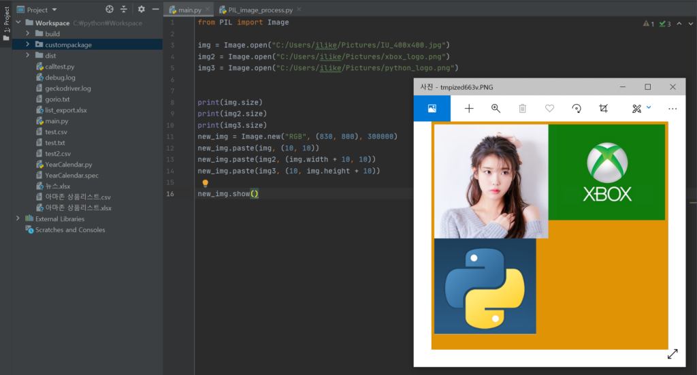Collapse all in the Project panel

124,10
